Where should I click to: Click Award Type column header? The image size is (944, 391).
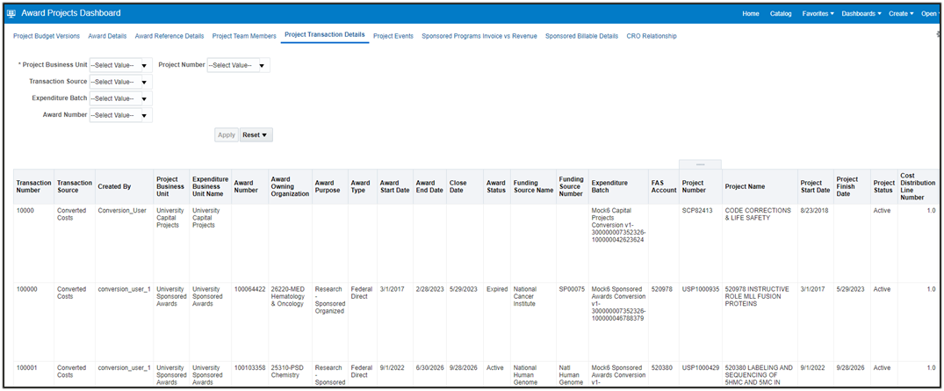point(361,186)
